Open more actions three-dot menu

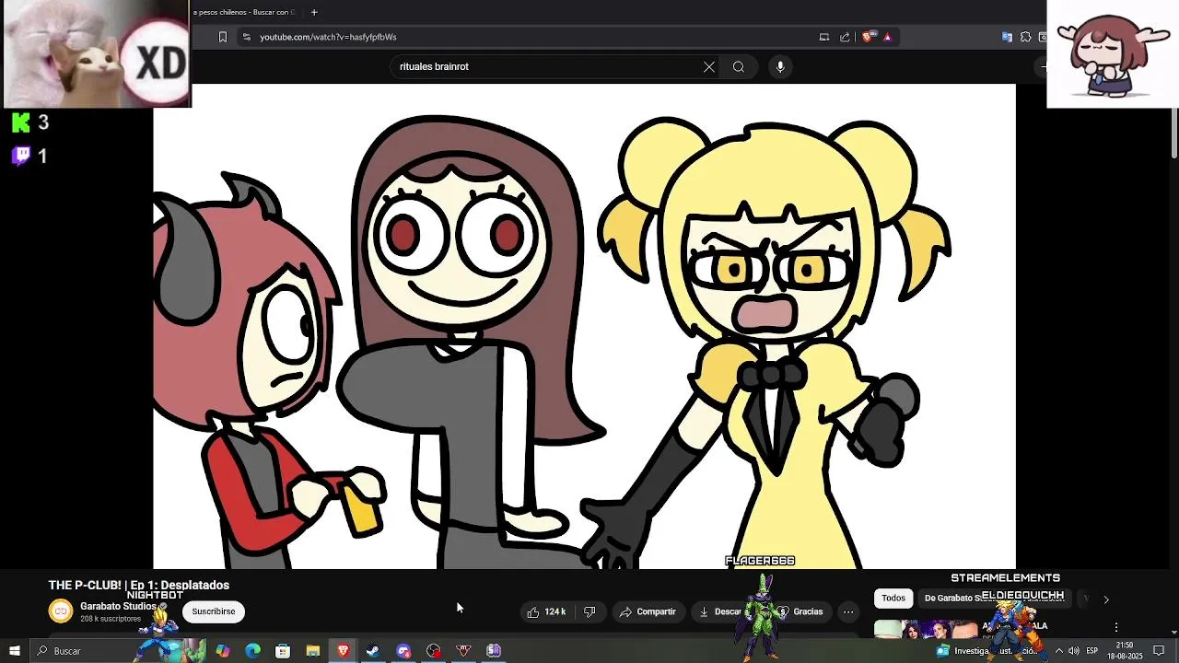848,611
